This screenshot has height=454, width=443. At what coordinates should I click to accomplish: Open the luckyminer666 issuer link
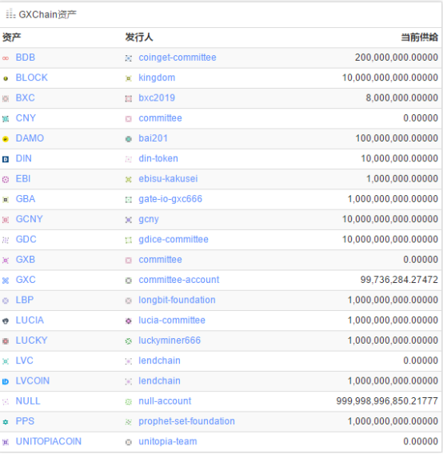pyautogui.click(x=170, y=340)
